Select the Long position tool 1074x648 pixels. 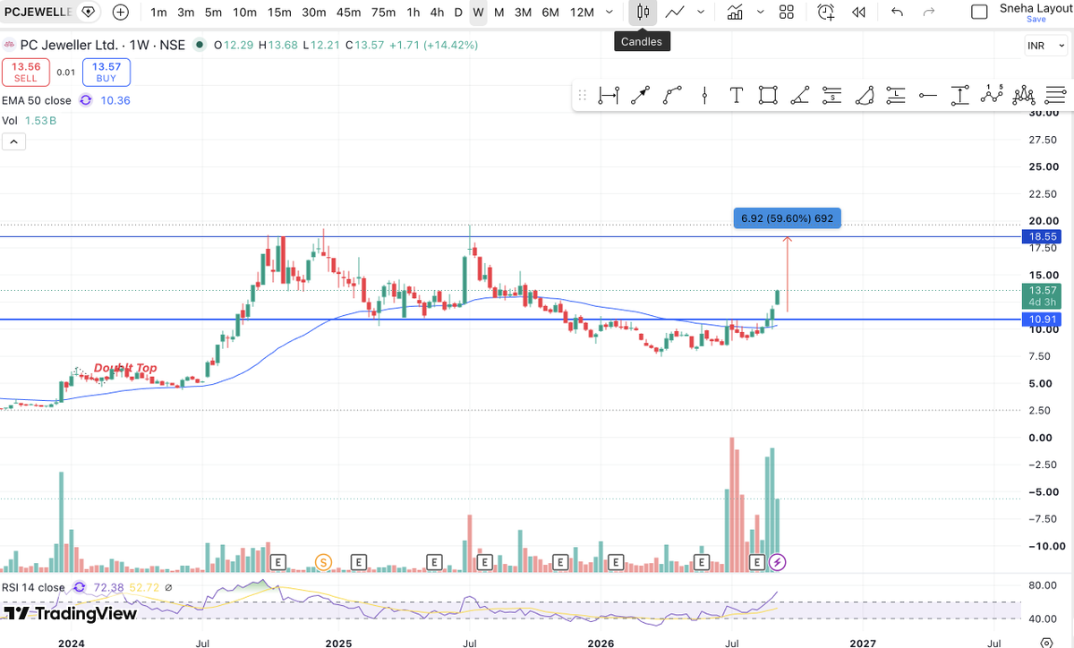[896, 96]
